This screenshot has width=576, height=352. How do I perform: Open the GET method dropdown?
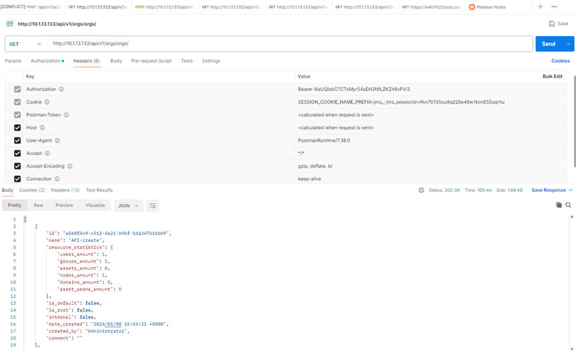tap(26, 44)
